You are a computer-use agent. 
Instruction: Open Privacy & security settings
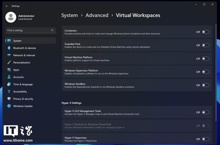(x=23, y=99)
